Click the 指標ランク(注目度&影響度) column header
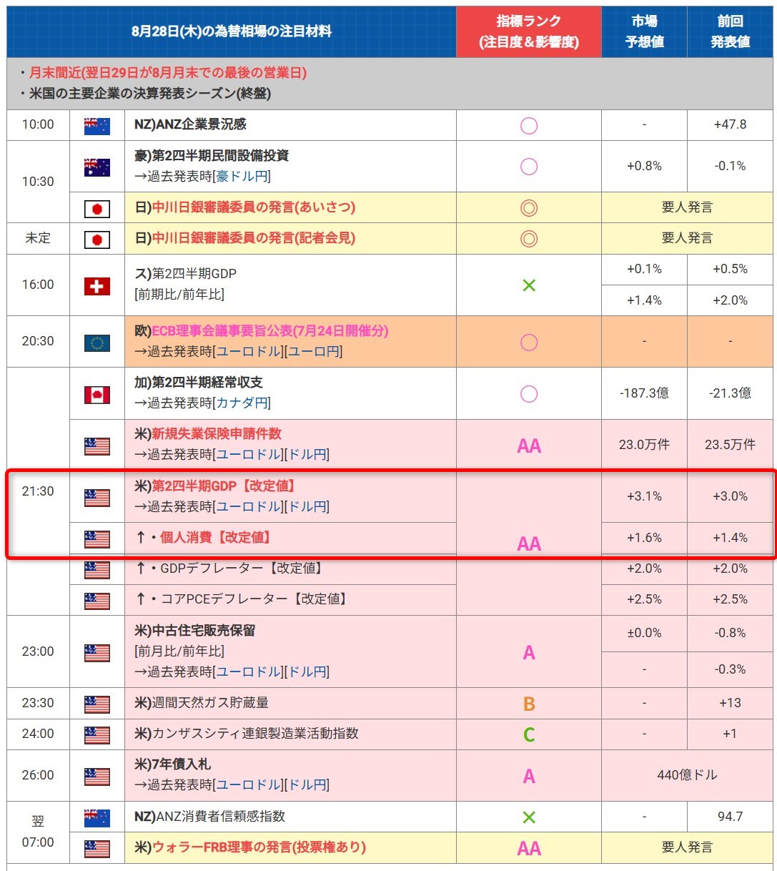 529,31
